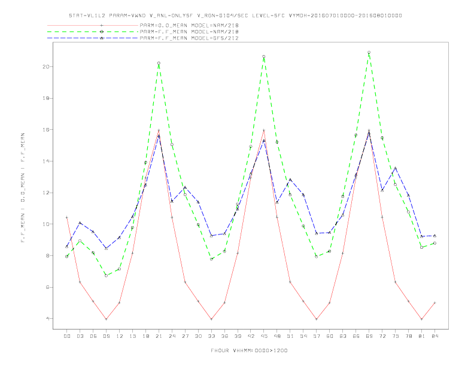Click x-axis forecast hour label 60
Image resolution: width=474 pixels, height=366 pixels.
tap(330, 336)
